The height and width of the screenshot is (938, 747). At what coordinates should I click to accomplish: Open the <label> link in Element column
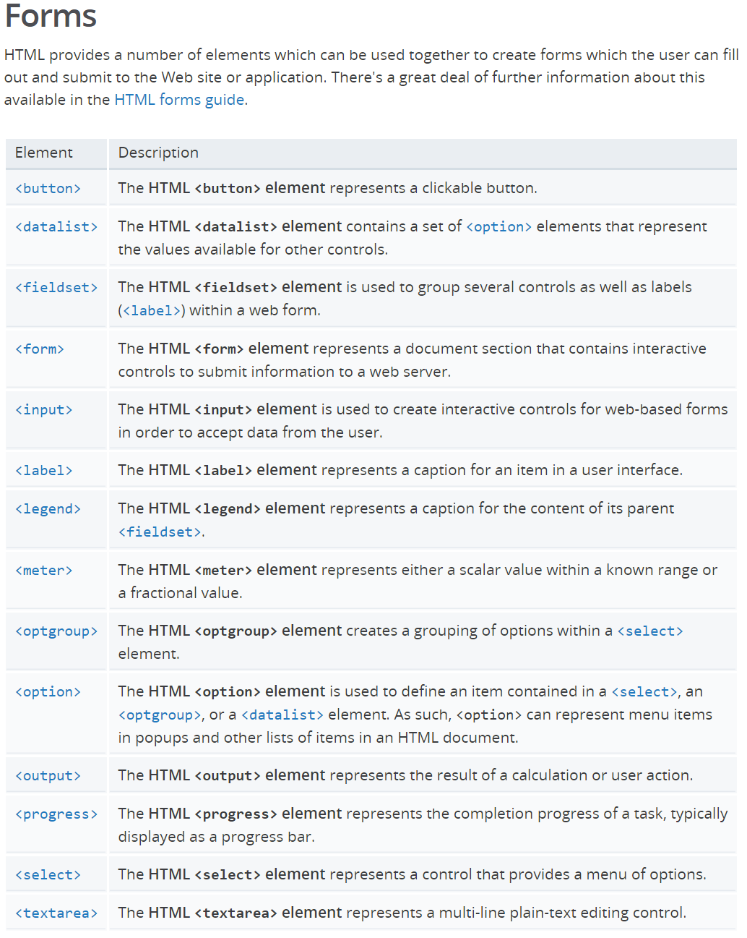[x=44, y=471]
